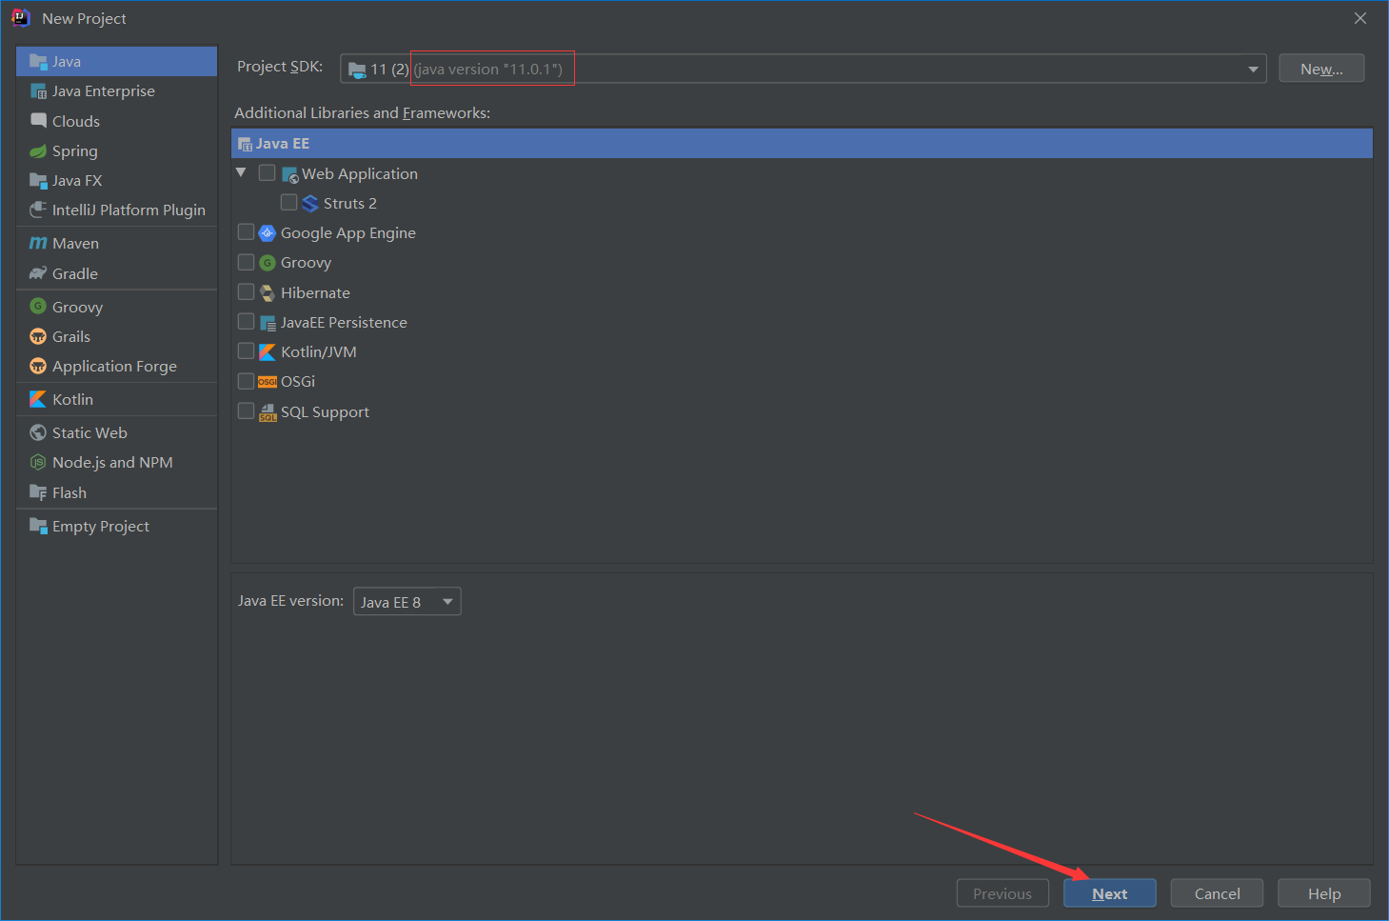Tick the OSGi checkbox
1389x921 pixels.
tap(247, 381)
